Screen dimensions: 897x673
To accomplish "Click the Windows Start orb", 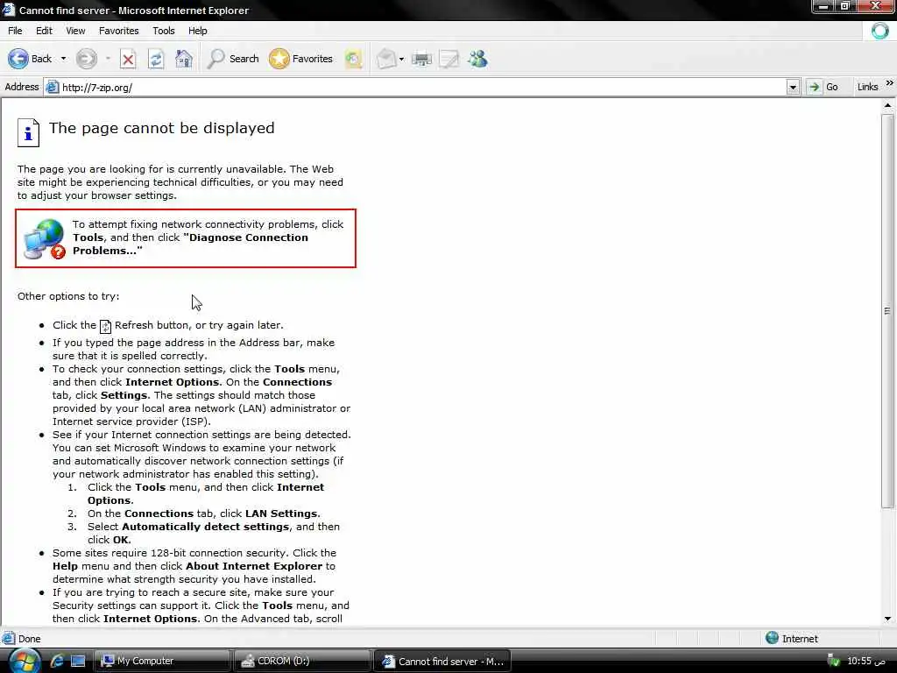I will pyautogui.click(x=25, y=662).
